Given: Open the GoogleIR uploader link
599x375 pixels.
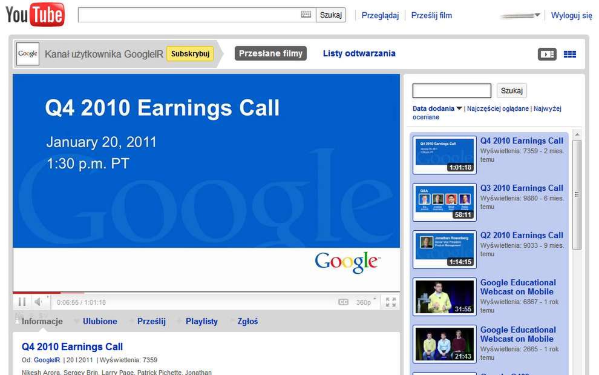Looking at the screenshot, I should [x=47, y=360].
